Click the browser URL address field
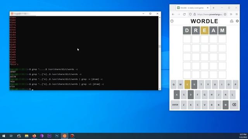The height and width of the screenshot is (139, 248). [210, 14]
